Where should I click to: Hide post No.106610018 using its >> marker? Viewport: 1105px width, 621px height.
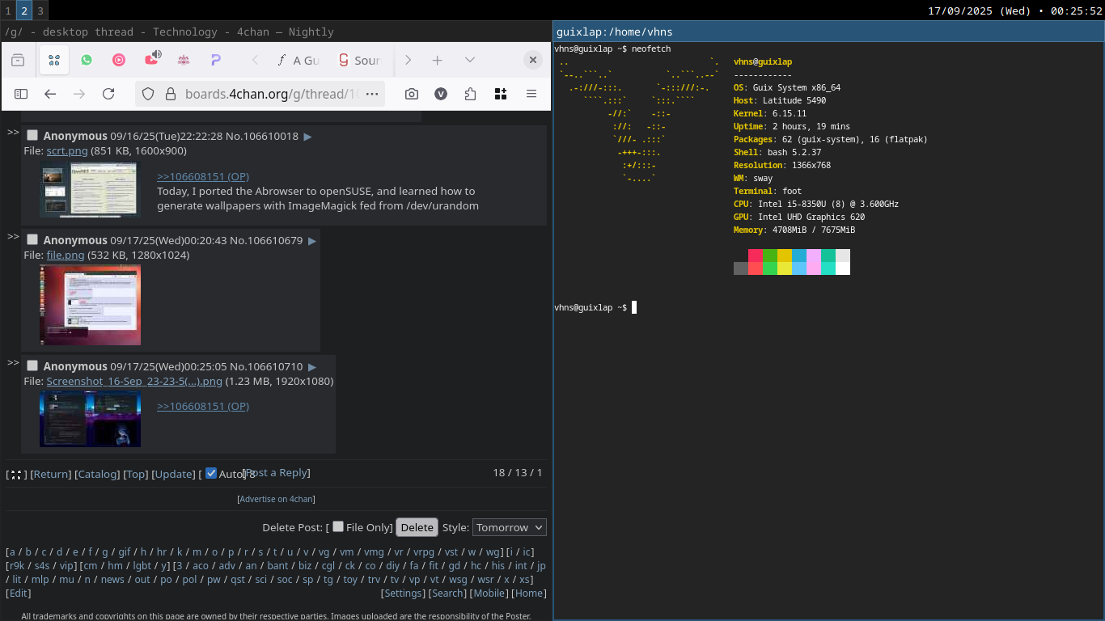pos(13,132)
